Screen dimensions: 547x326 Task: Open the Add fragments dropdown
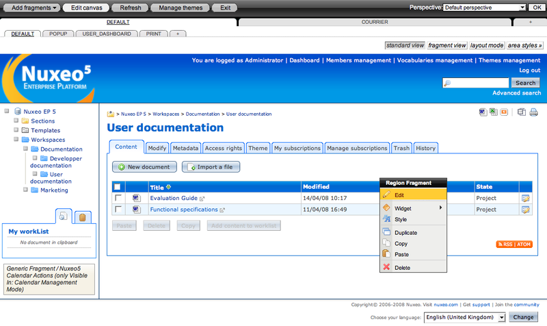tap(31, 8)
